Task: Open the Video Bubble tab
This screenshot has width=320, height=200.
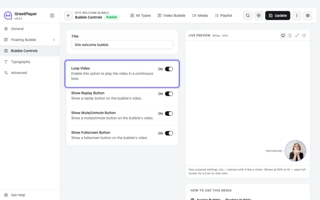Action: coord(172,16)
